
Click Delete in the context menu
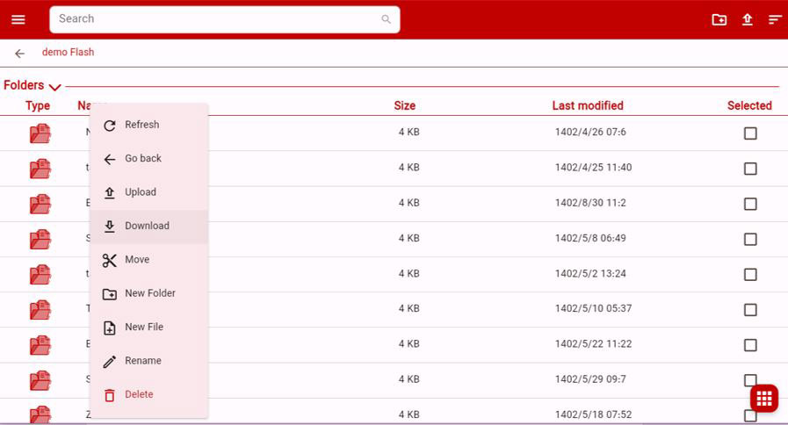coord(139,394)
